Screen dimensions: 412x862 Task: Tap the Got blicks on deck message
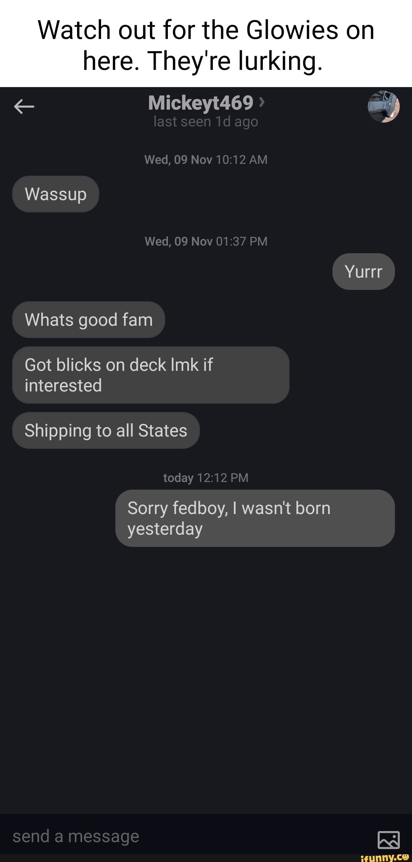[151, 375]
